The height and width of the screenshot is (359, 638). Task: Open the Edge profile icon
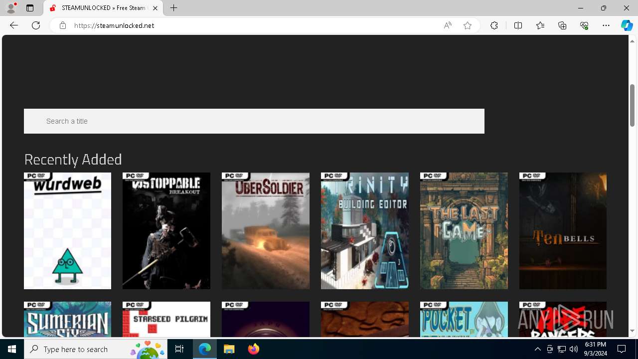tap(11, 8)
